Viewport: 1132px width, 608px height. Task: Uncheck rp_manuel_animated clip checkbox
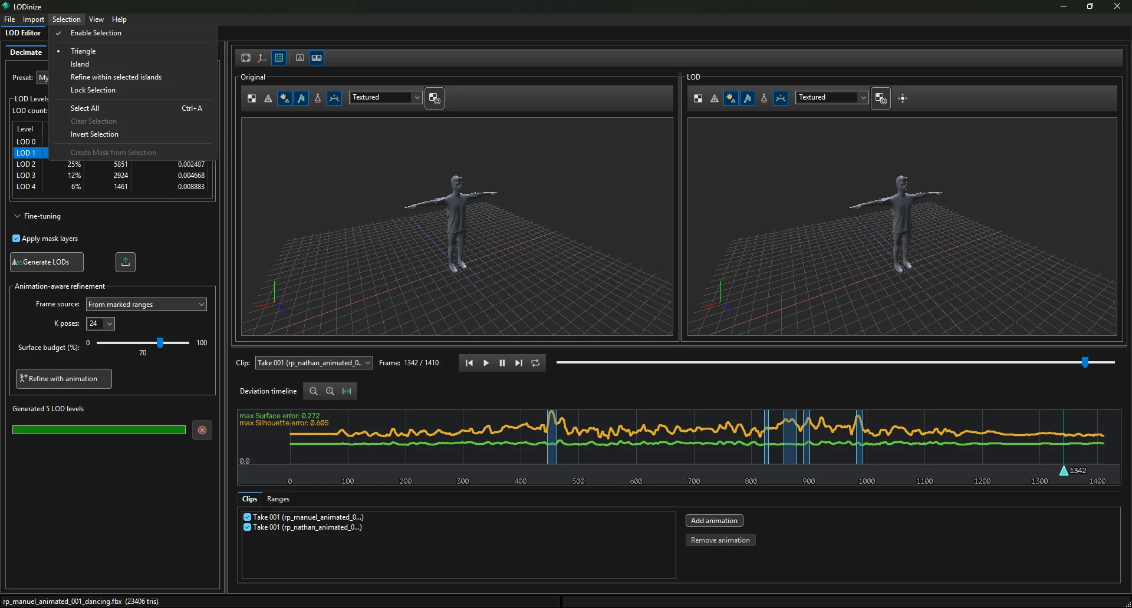[248, 517]
